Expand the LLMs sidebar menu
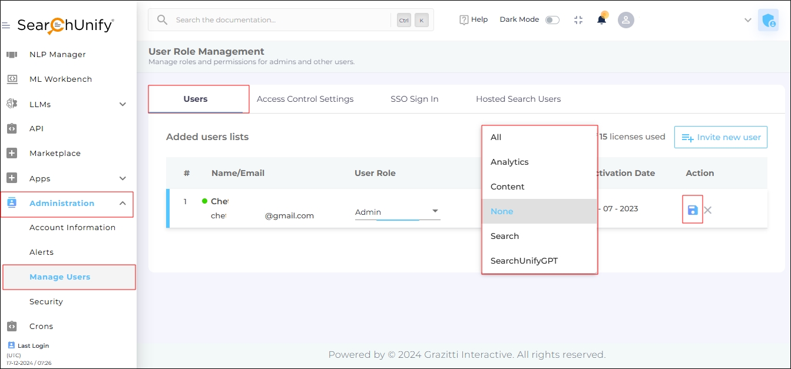The height and width of the screenshot is (369, 791). (123, 104)
